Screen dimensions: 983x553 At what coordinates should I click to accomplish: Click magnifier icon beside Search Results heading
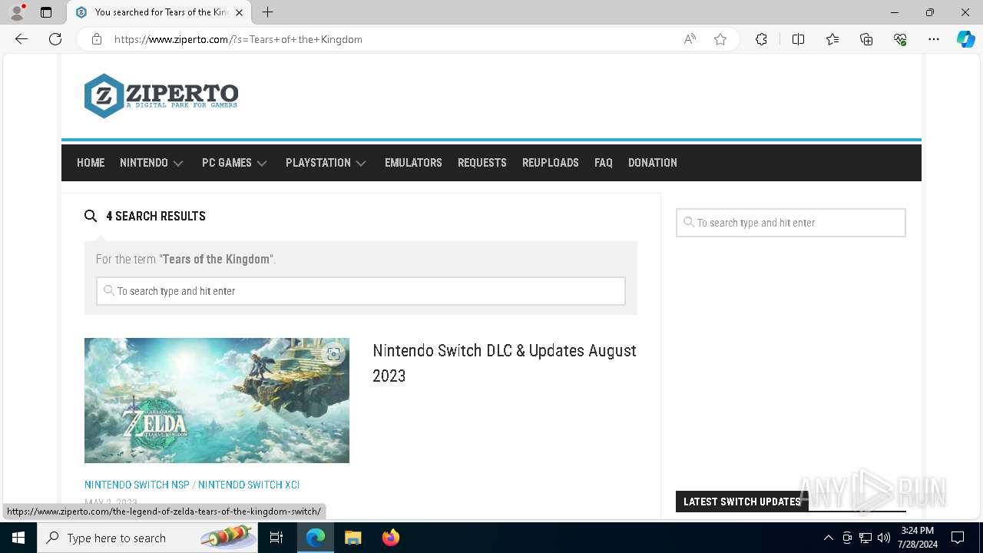91,216
